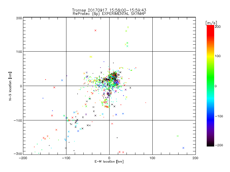Click the lone green cross marker in the lower-right quadrant

[x=178, y=136]
